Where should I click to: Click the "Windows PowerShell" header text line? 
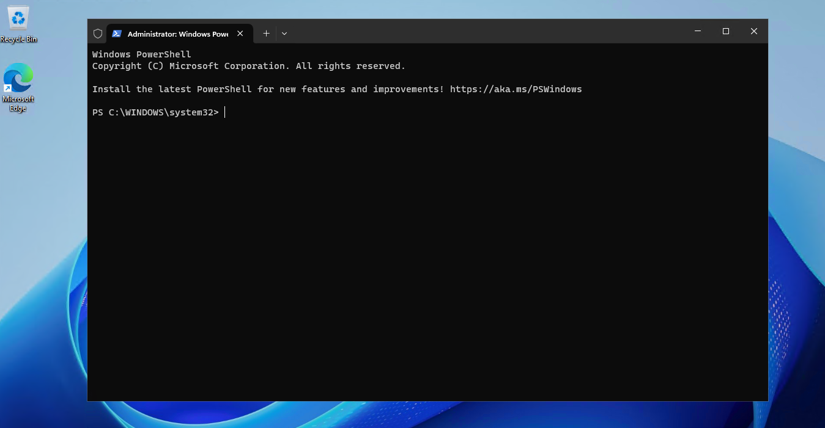pyautogui.click(x=142, y=54)
